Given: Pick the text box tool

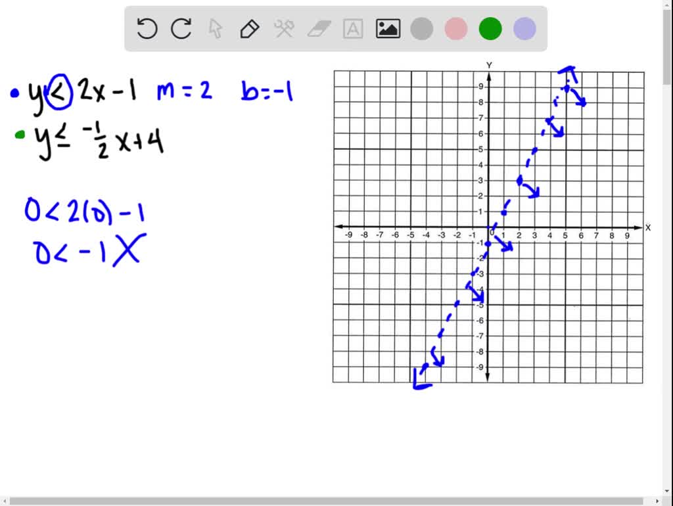Looking at the screenshot, I should pyautogui.click(x=353, y=29).
